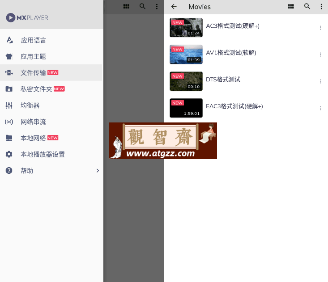Screen dimensions: 328x282
Task: Open Movies toolbar overflow menu
Action: click(321, 6)
